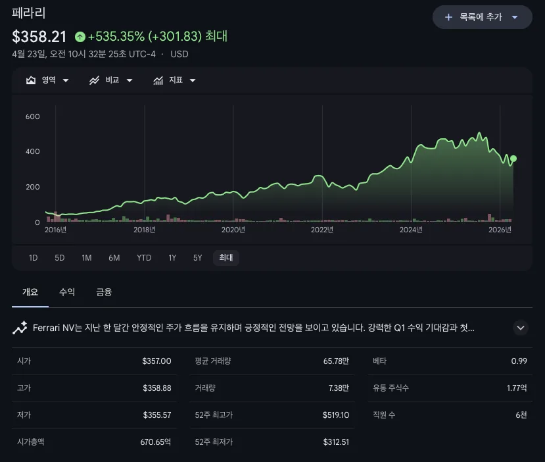The height and width of the screenshot is (462, 545).
Task: Click the 페라리 stock title
Action: click(x=28, y=13)
